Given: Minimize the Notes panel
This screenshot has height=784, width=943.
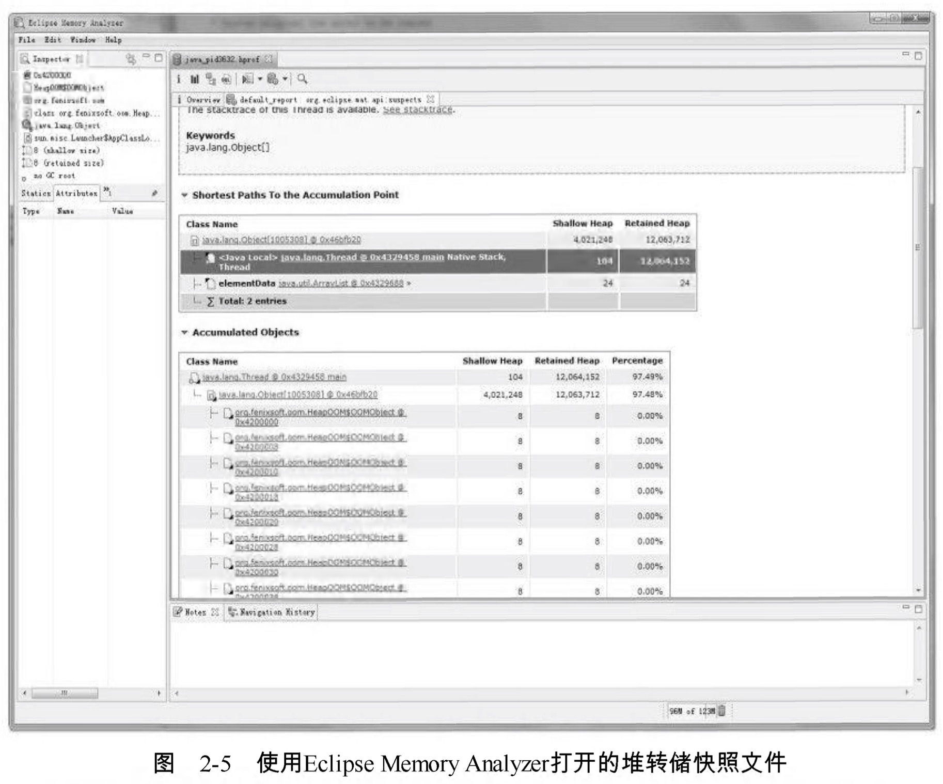Looking at the screenshot, I should click(x=906, y=607).
